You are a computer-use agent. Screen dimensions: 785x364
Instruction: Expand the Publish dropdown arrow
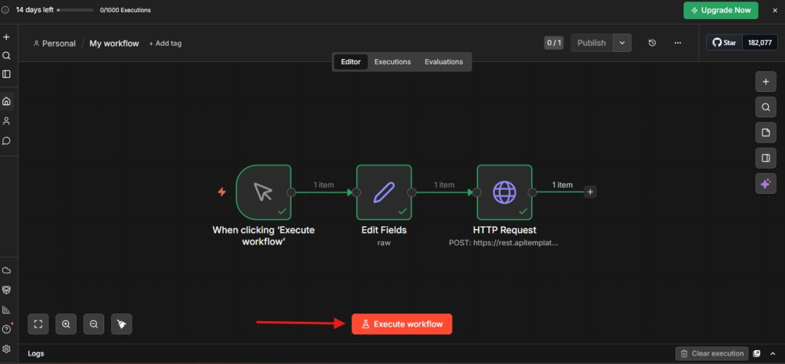(x=622, y=43)
